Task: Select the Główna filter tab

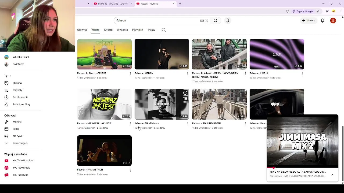Action: (x=82, y=30)
